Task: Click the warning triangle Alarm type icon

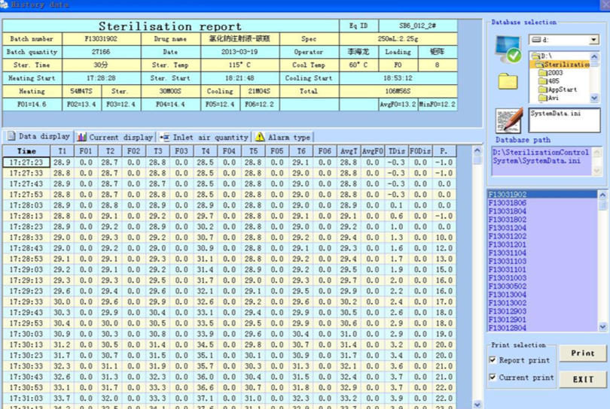Action: click(260, 138)
